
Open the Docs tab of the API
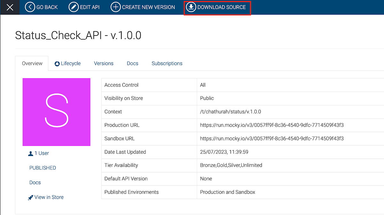[132, 63]
